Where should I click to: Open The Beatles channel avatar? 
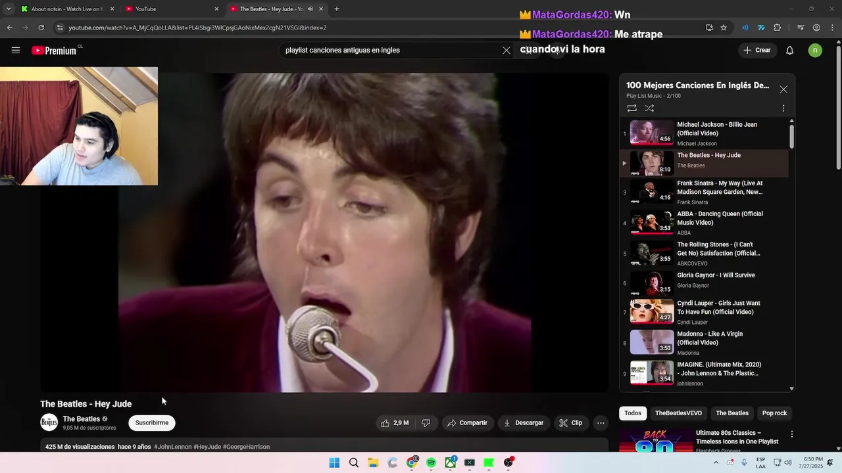coord(49,423)
